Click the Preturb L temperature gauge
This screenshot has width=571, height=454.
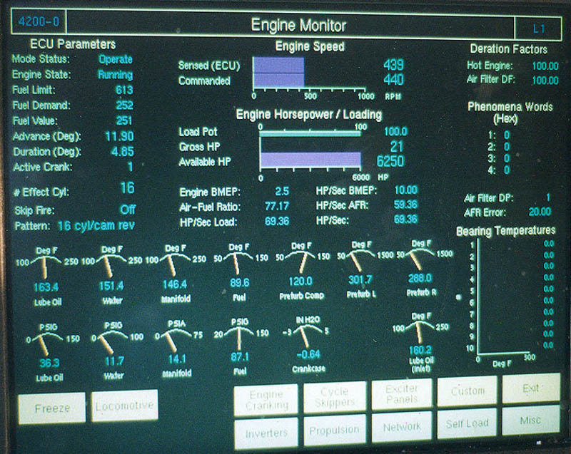359,265
